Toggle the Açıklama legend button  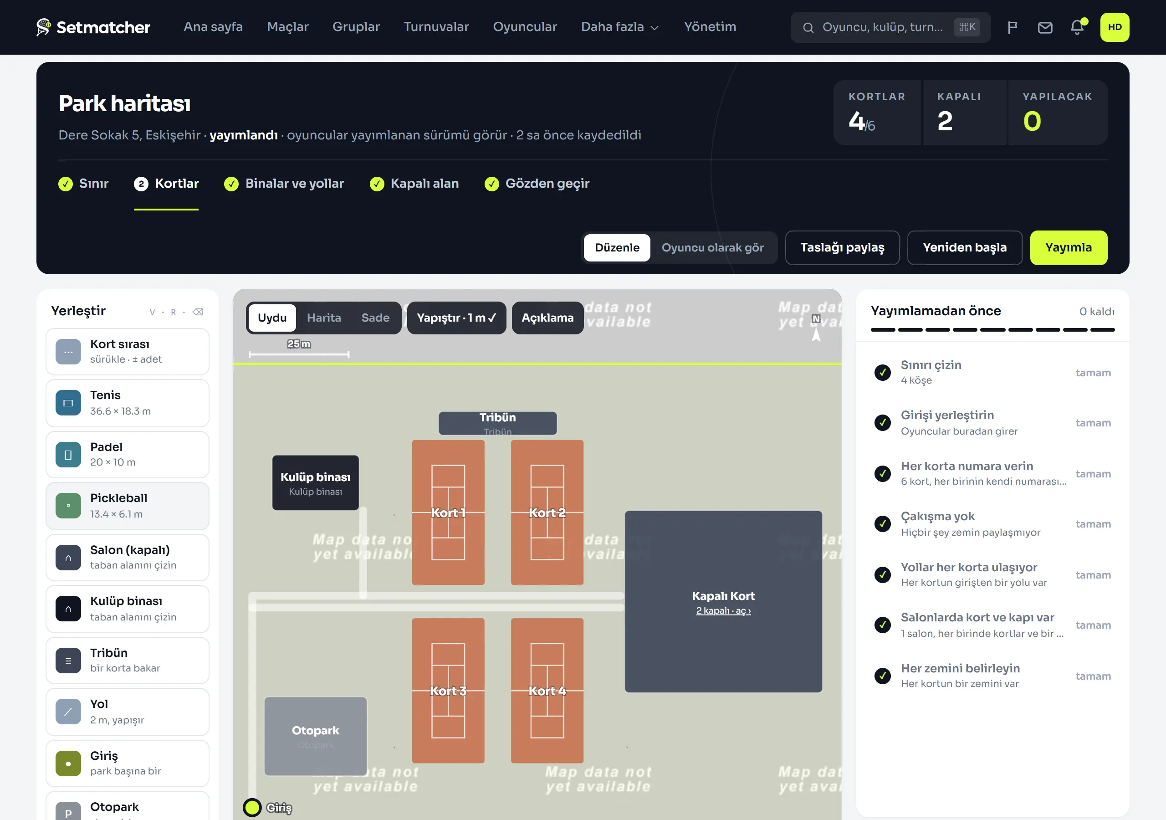547,318
